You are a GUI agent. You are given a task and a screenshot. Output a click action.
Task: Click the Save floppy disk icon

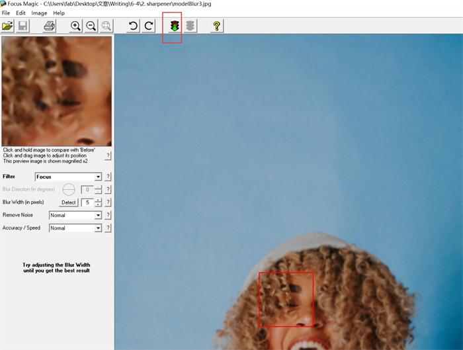click(x=22, y=26)
